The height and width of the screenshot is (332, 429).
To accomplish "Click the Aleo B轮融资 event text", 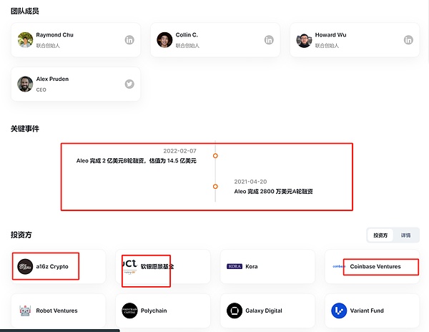I will tap(136, 161).
